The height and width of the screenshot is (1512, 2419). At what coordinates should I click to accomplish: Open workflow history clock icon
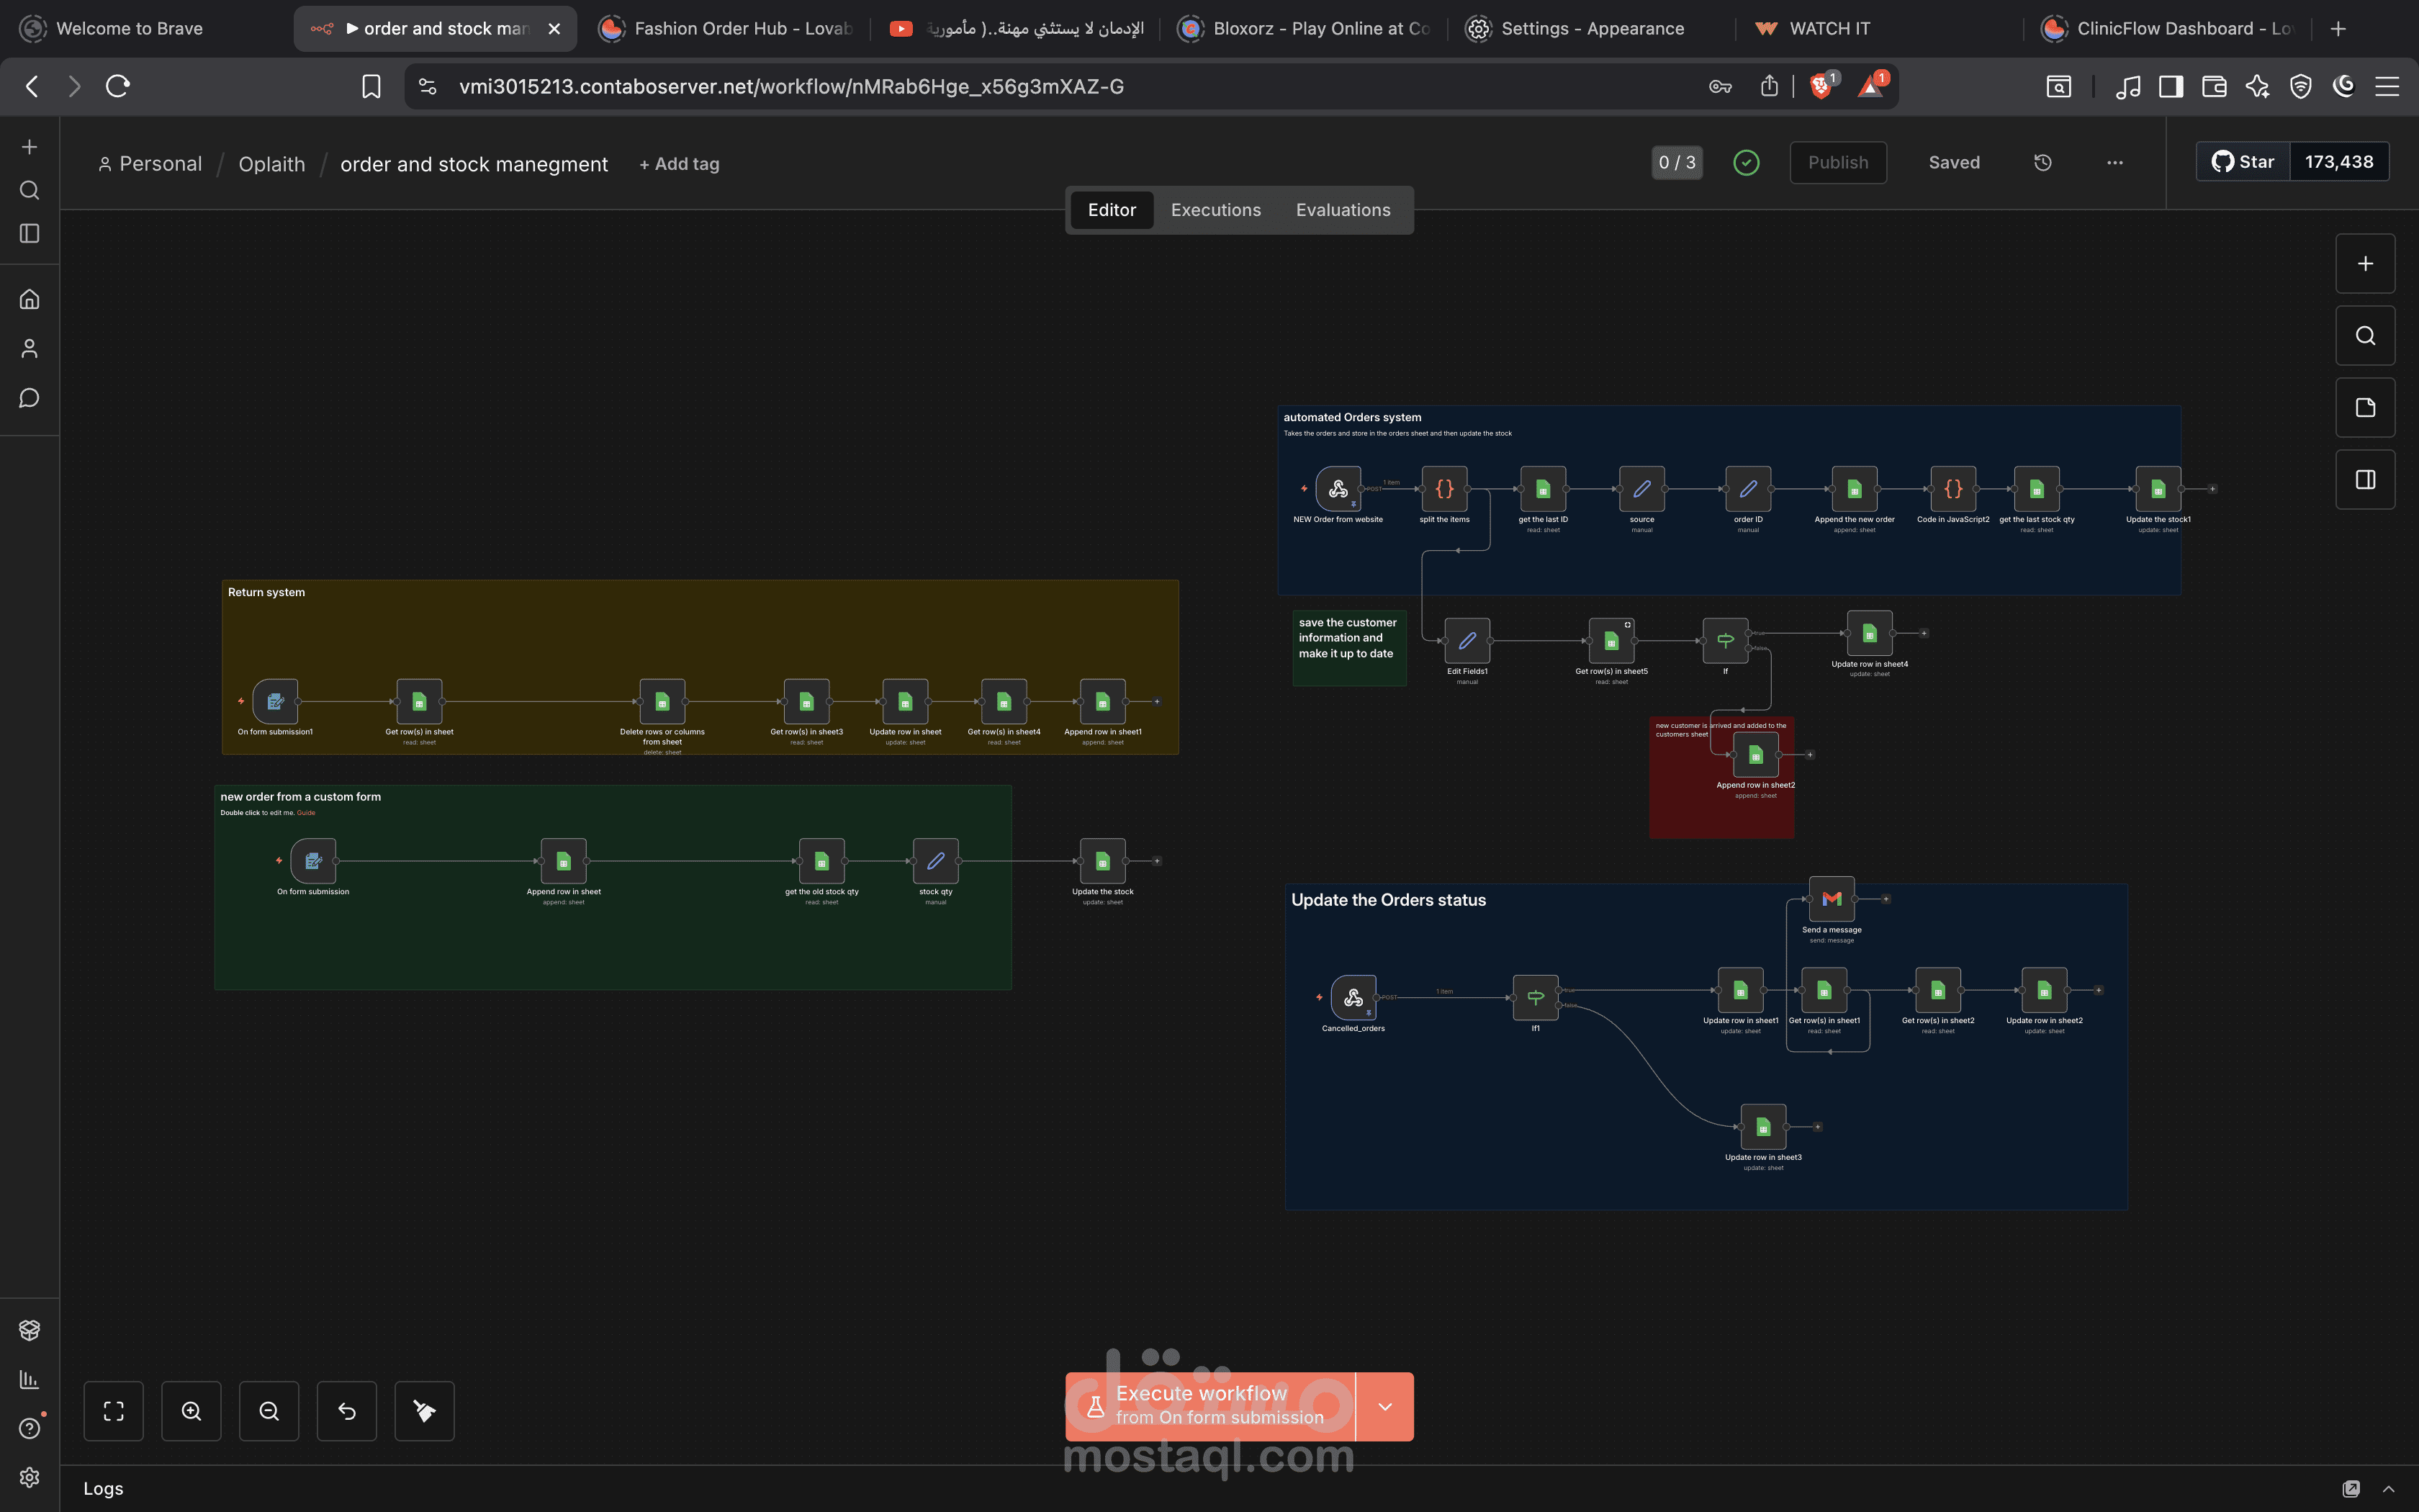pyautogui.click(x=2042, y=162)
